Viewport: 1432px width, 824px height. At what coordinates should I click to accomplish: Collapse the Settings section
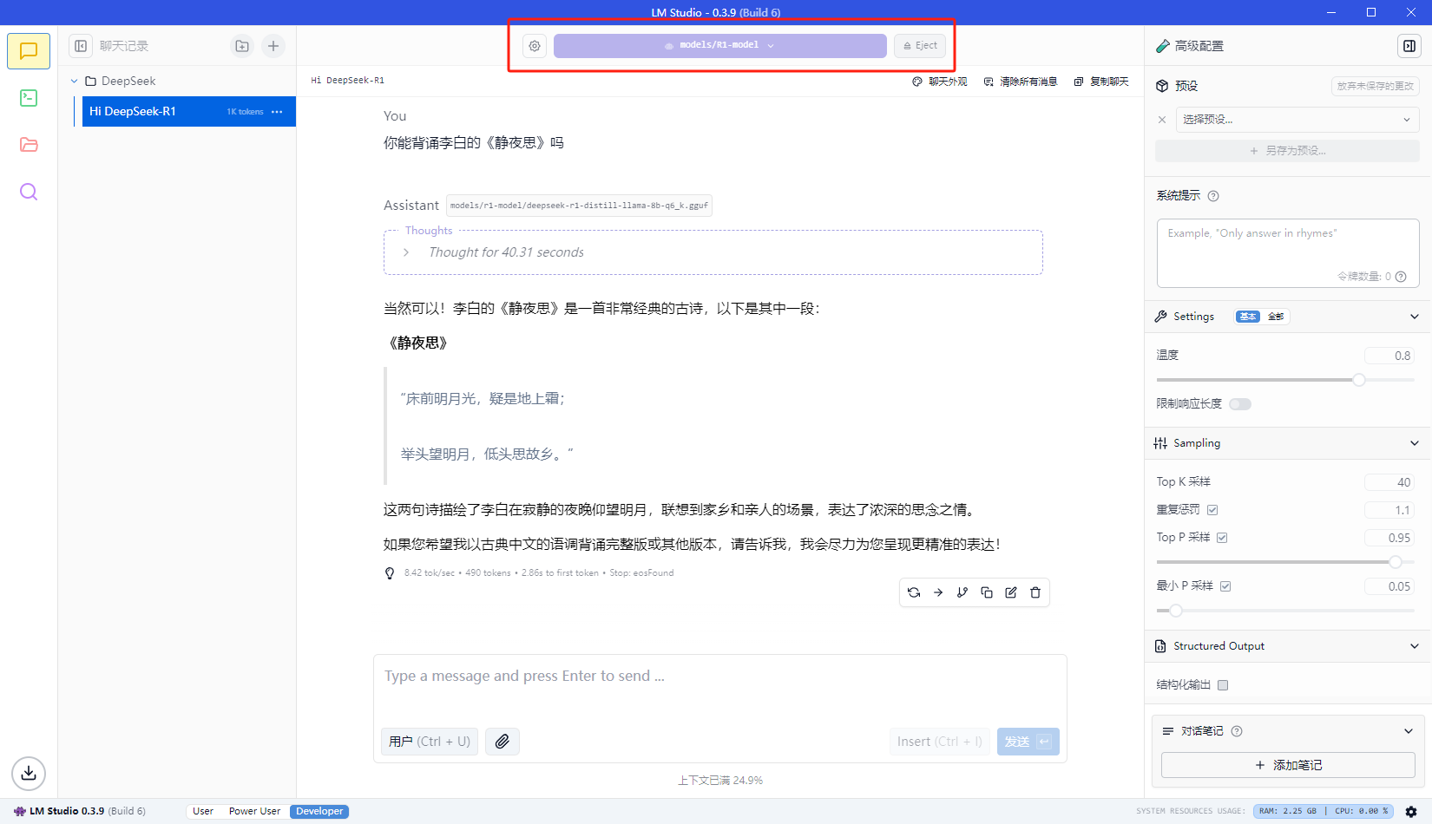coord(1415,317)
